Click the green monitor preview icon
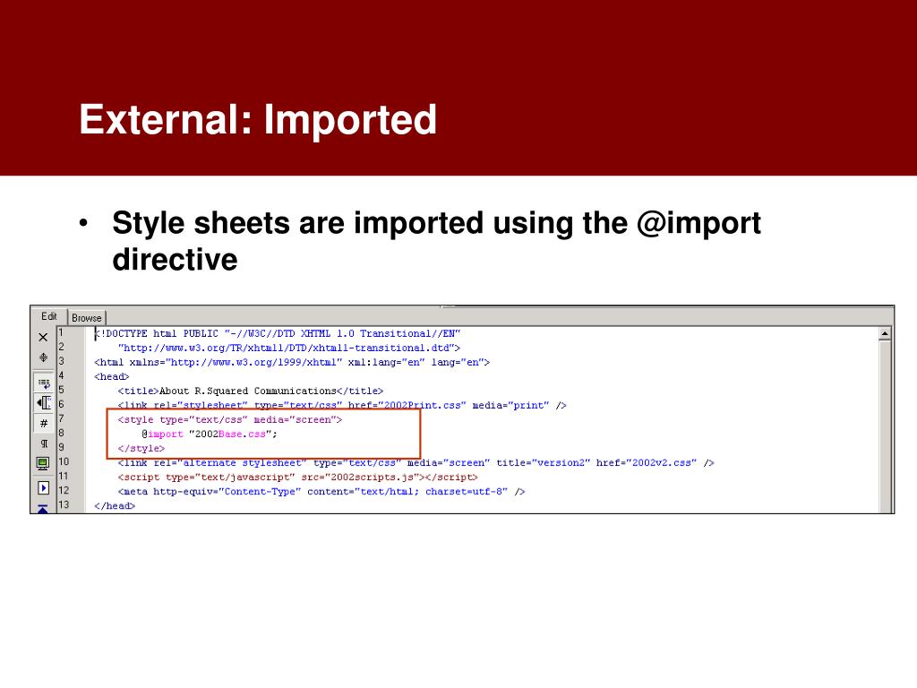This screenshot has height=688, width=917. point(43,464)
